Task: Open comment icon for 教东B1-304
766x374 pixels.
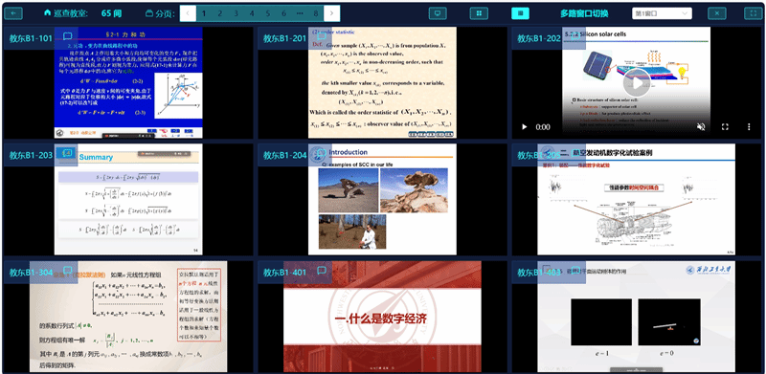Action: pyautogui.click(x=68, y=271)
